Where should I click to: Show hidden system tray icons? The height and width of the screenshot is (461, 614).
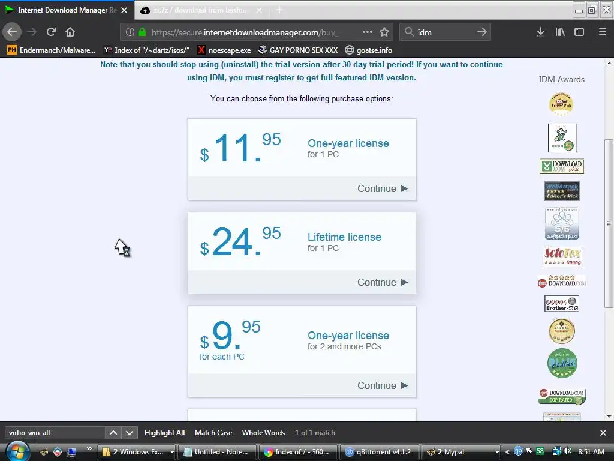(x=507, y=452)
